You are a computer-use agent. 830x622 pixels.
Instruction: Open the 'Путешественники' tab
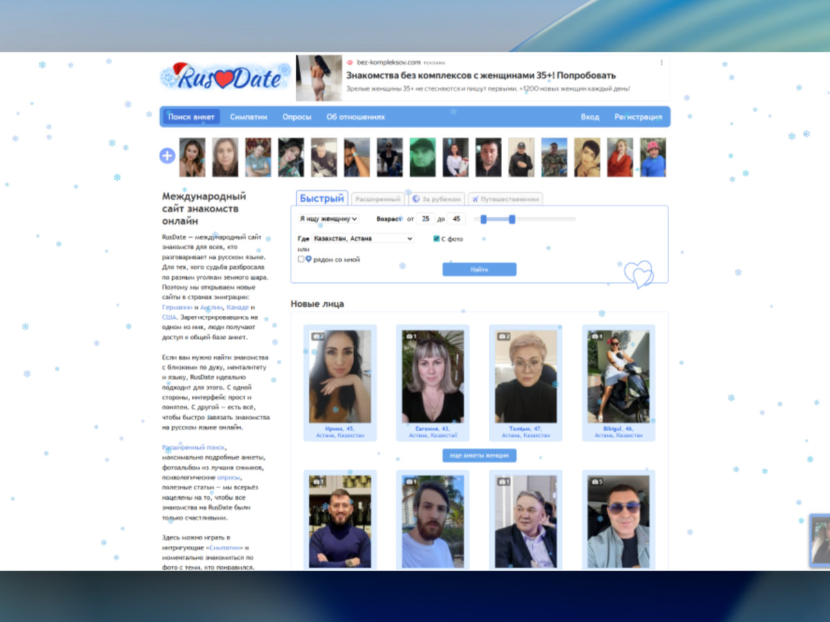coord(506,199)
